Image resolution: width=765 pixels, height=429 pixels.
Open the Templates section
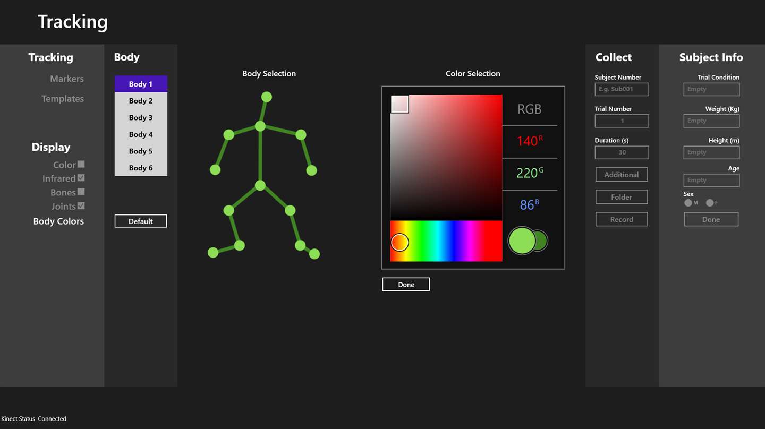click(63, 99)
